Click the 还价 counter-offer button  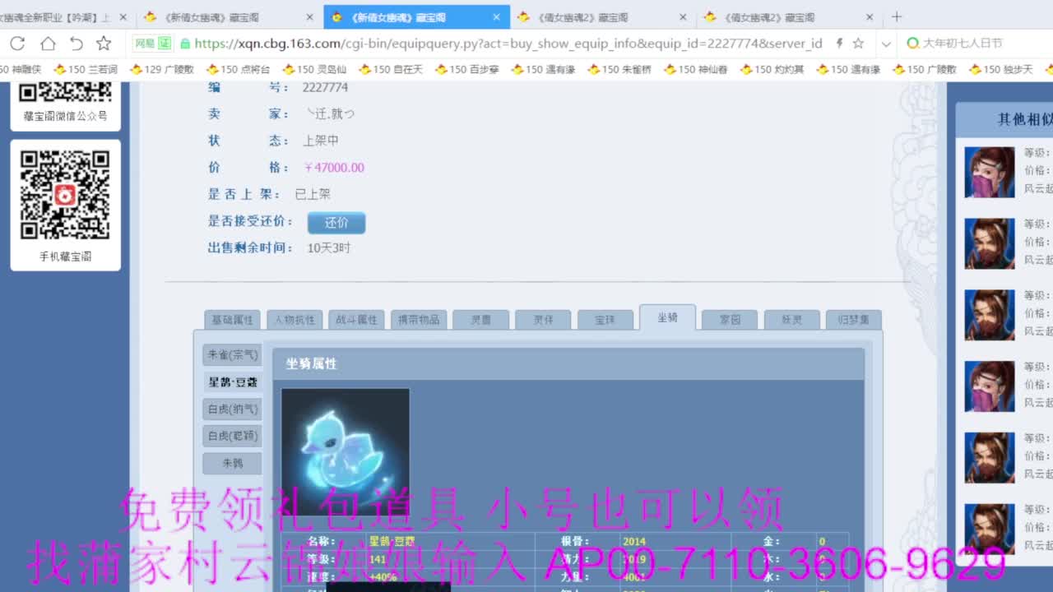(x=336, y=222)
